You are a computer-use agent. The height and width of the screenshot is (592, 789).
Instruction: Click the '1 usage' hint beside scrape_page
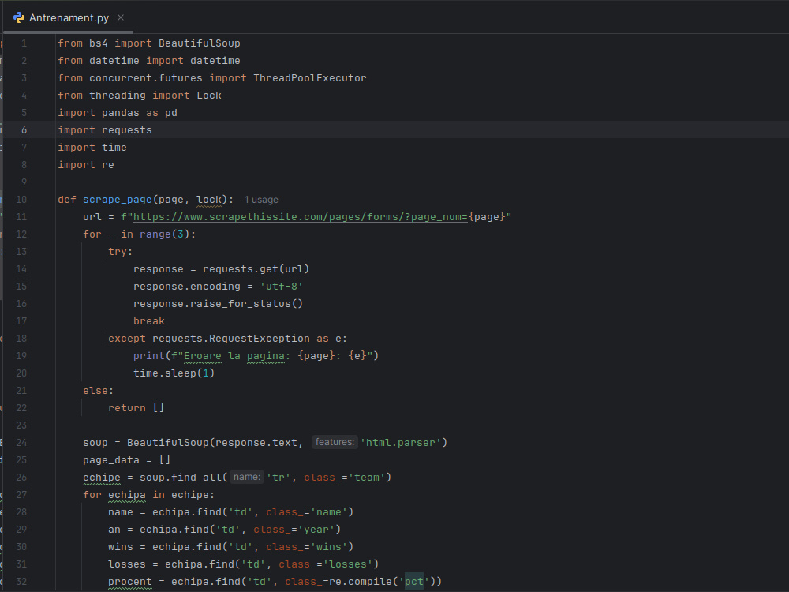261,200
